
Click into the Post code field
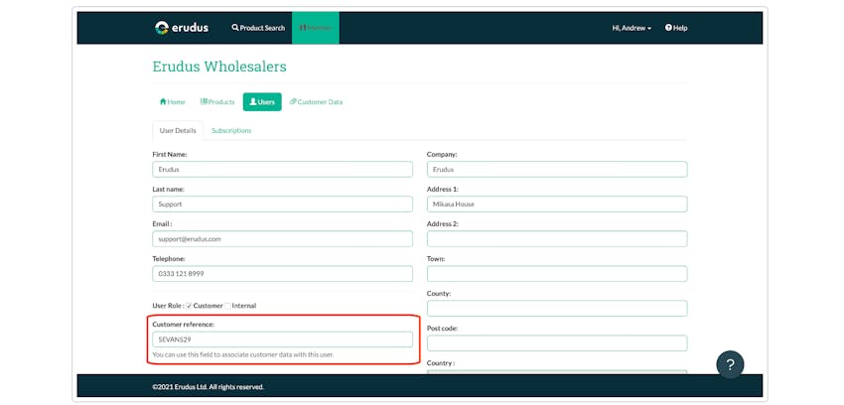pos(557,343)
